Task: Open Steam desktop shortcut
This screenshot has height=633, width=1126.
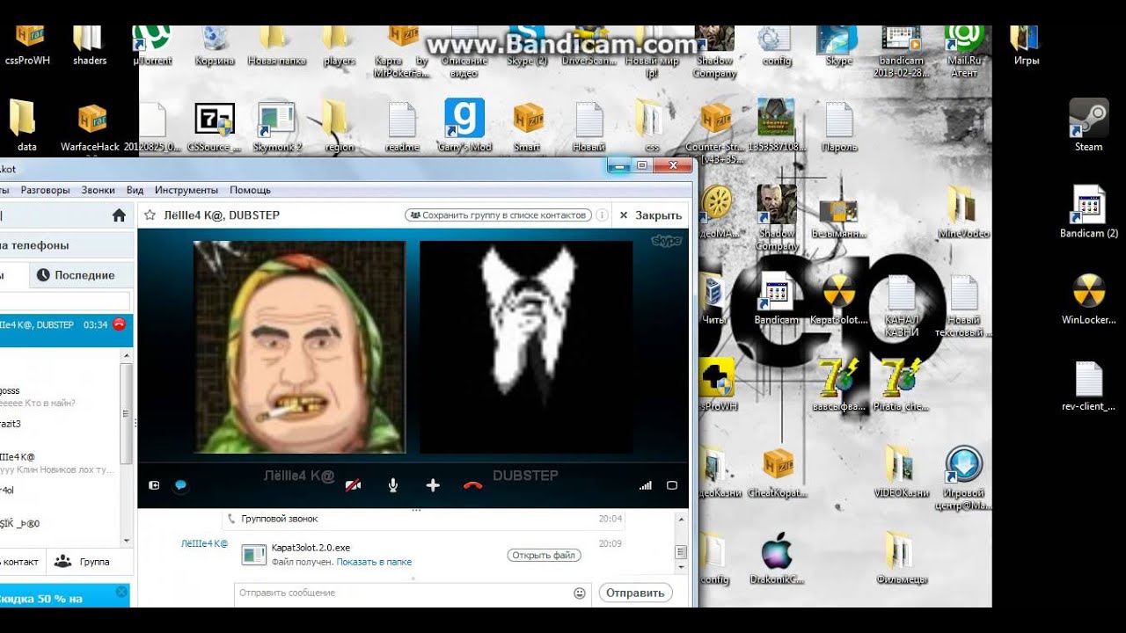Action: pos(1088,124)
